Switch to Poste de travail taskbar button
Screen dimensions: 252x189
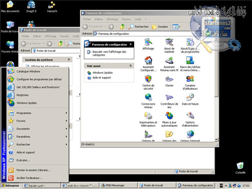(157, 185)
